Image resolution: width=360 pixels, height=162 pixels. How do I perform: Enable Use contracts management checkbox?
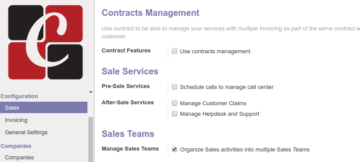(x=174, y=51)
